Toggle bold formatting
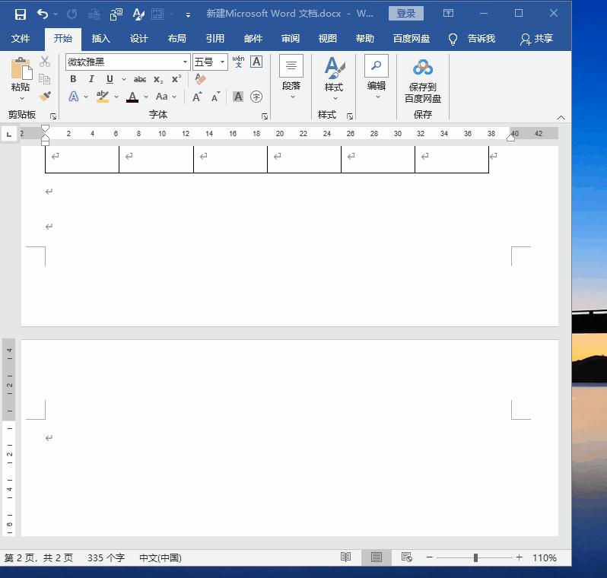 (73, 79)
